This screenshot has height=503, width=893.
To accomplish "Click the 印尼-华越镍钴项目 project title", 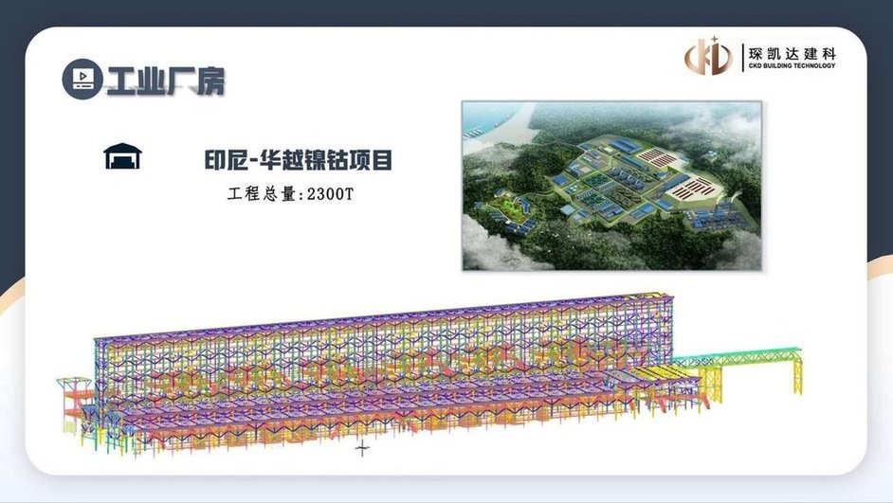I will (x=299, y=160).
